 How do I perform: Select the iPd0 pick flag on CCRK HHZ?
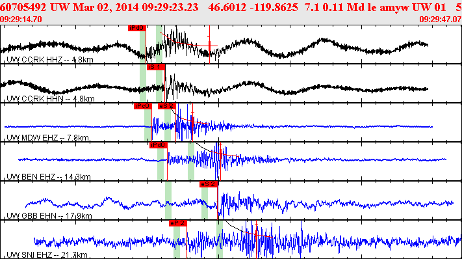(137, 28)
